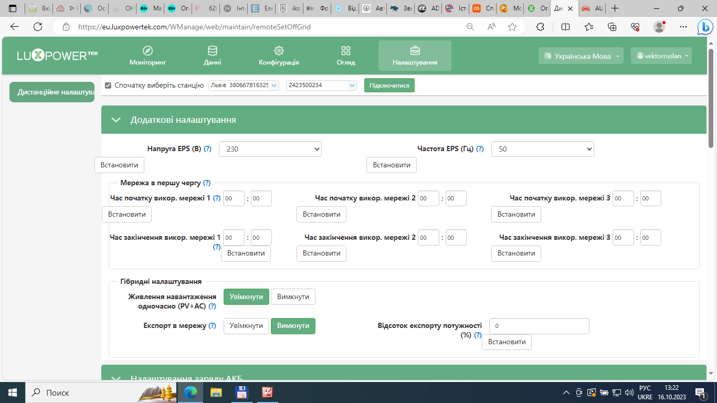Image resolution: width=717 pixels, height=403 pixels.
Task: Open Edge browser profile avatar
Action: point(659,27)
